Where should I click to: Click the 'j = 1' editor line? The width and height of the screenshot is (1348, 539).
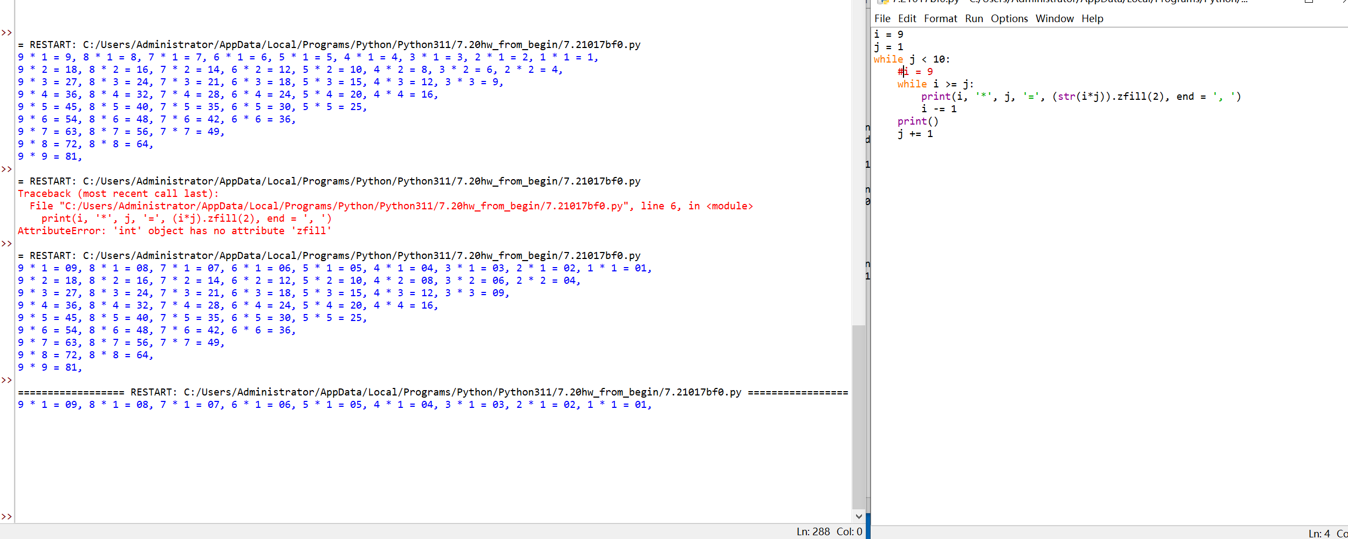pyautogui.click(x=888, y=47)
